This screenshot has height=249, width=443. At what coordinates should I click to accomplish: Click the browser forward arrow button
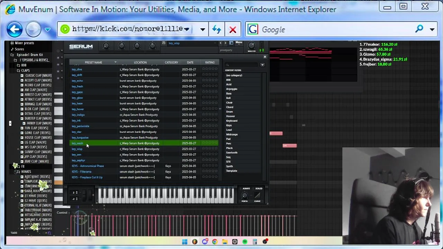click(x=33, y=29)
